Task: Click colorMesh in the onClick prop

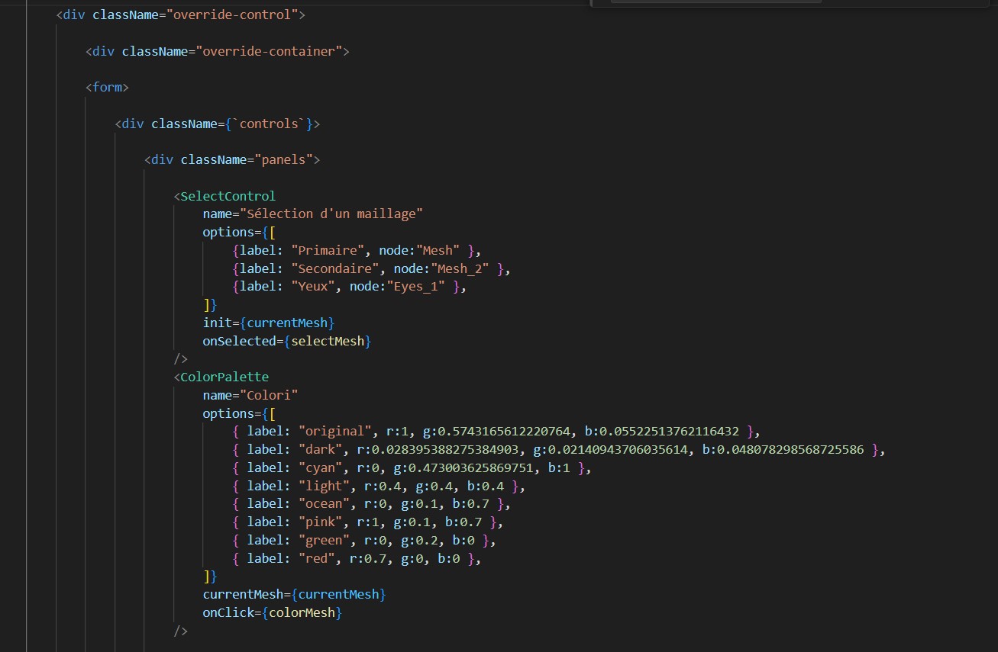Action: click(302, 612)
